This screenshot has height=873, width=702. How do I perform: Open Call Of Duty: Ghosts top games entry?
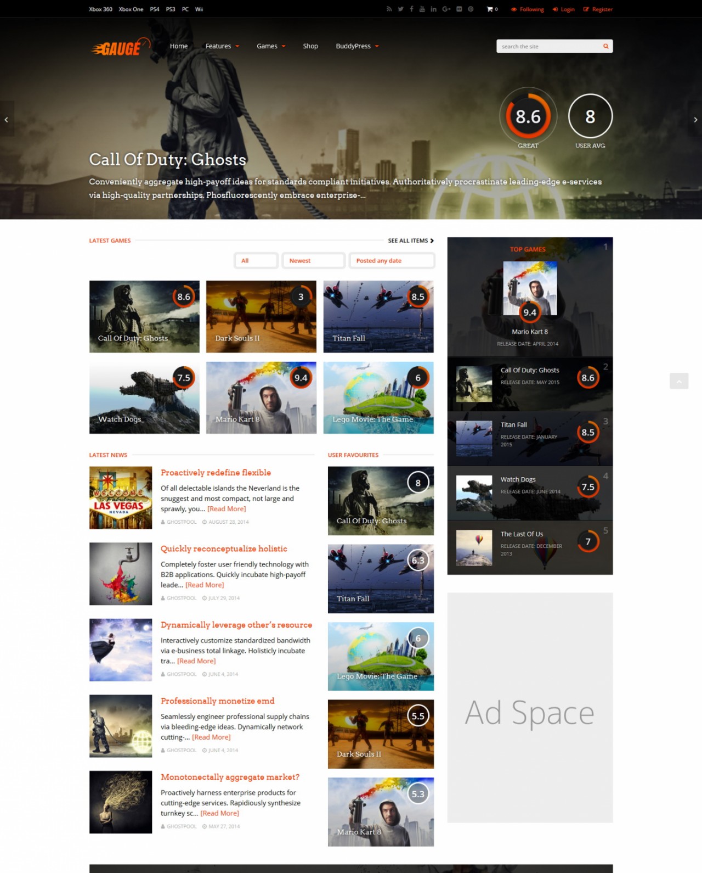pos(530,384)
